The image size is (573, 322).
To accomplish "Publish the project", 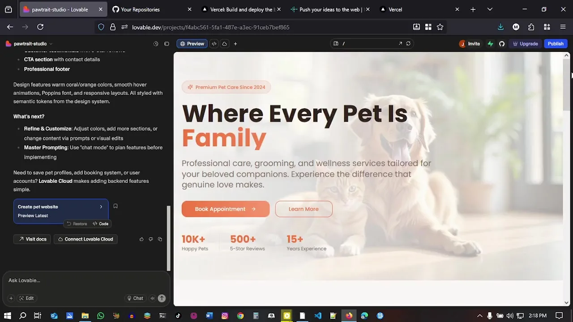I will [x=556, y=44].
